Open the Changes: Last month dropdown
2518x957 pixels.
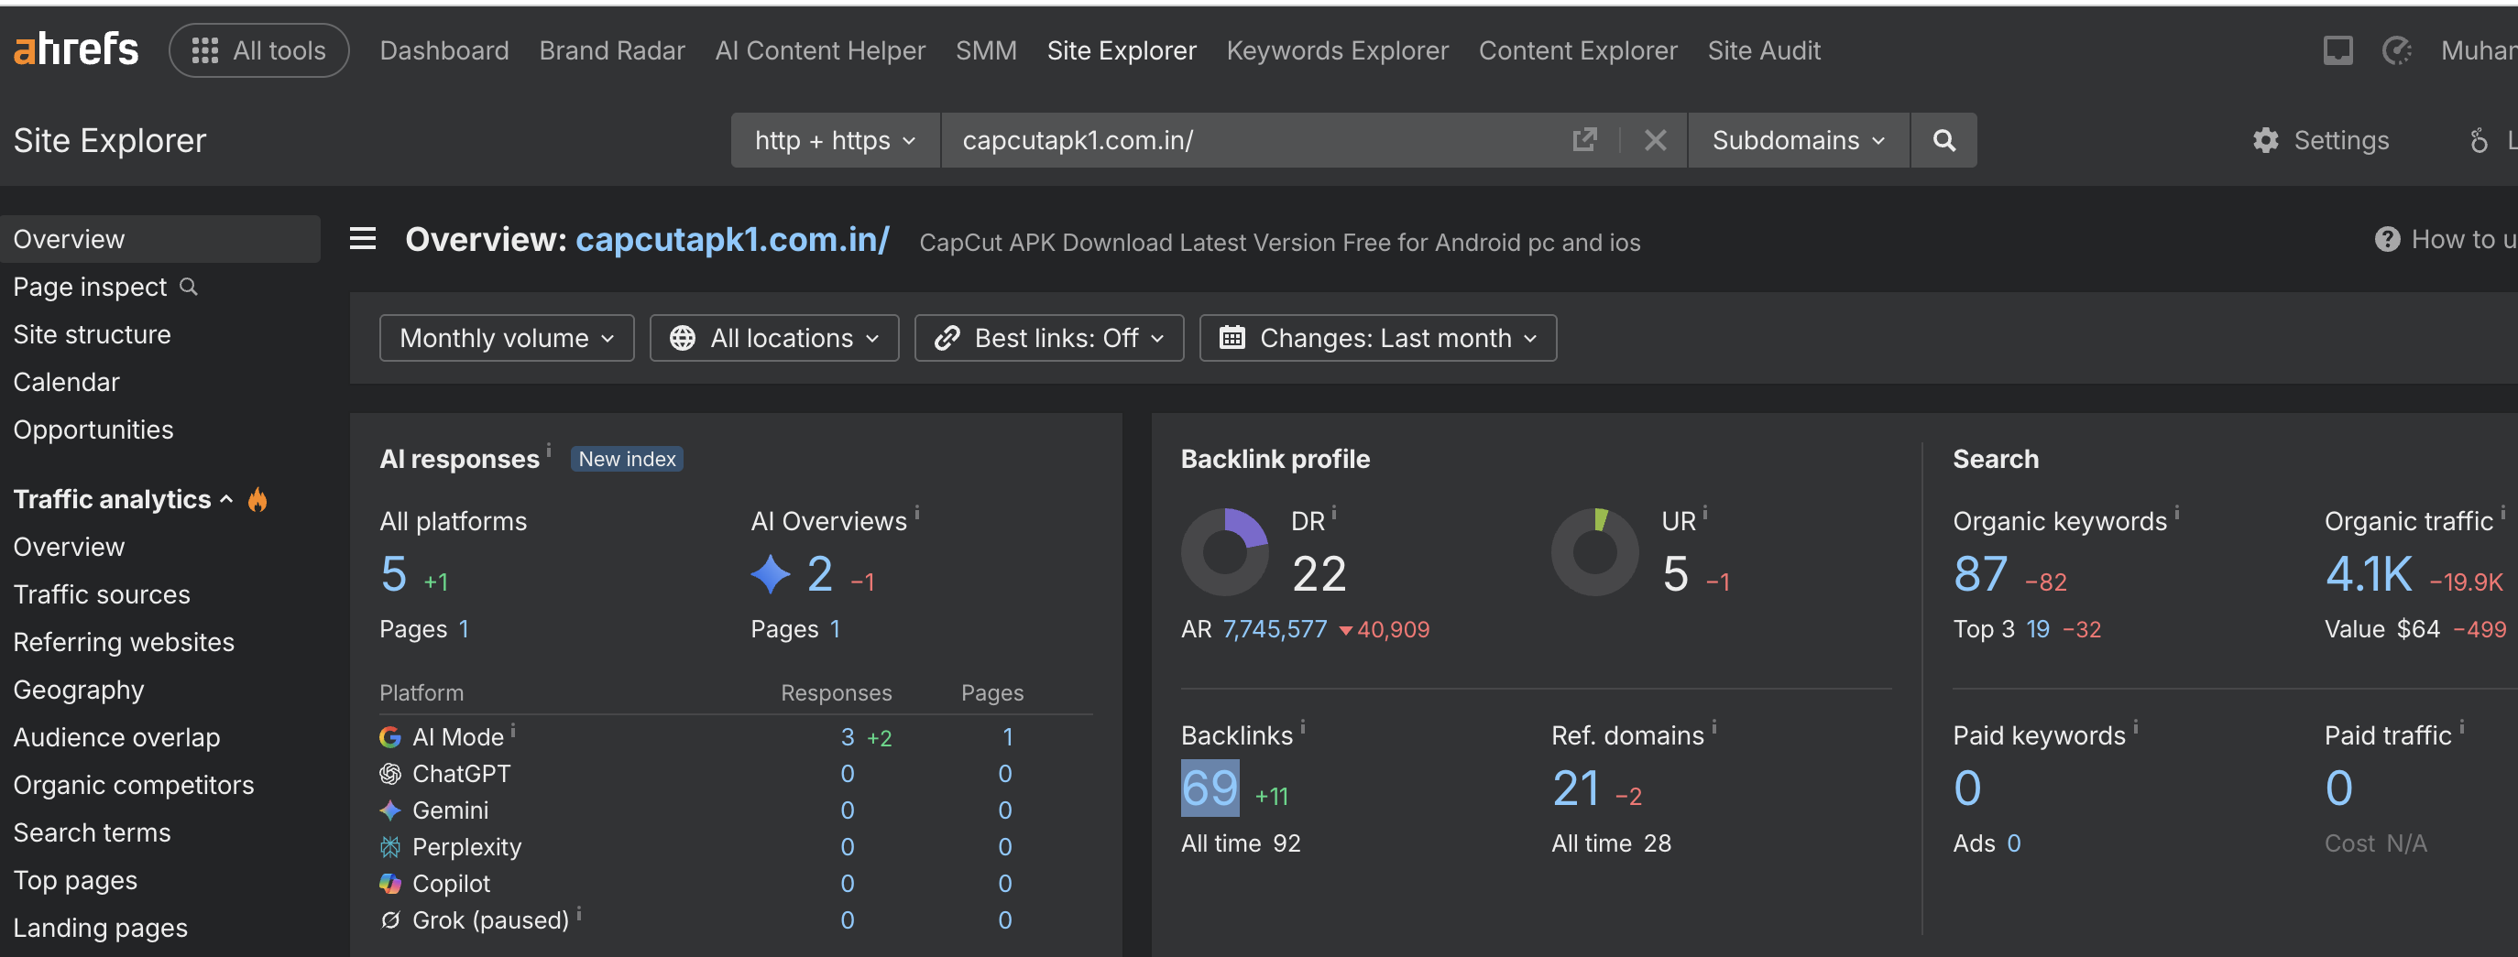[1377, 338]
